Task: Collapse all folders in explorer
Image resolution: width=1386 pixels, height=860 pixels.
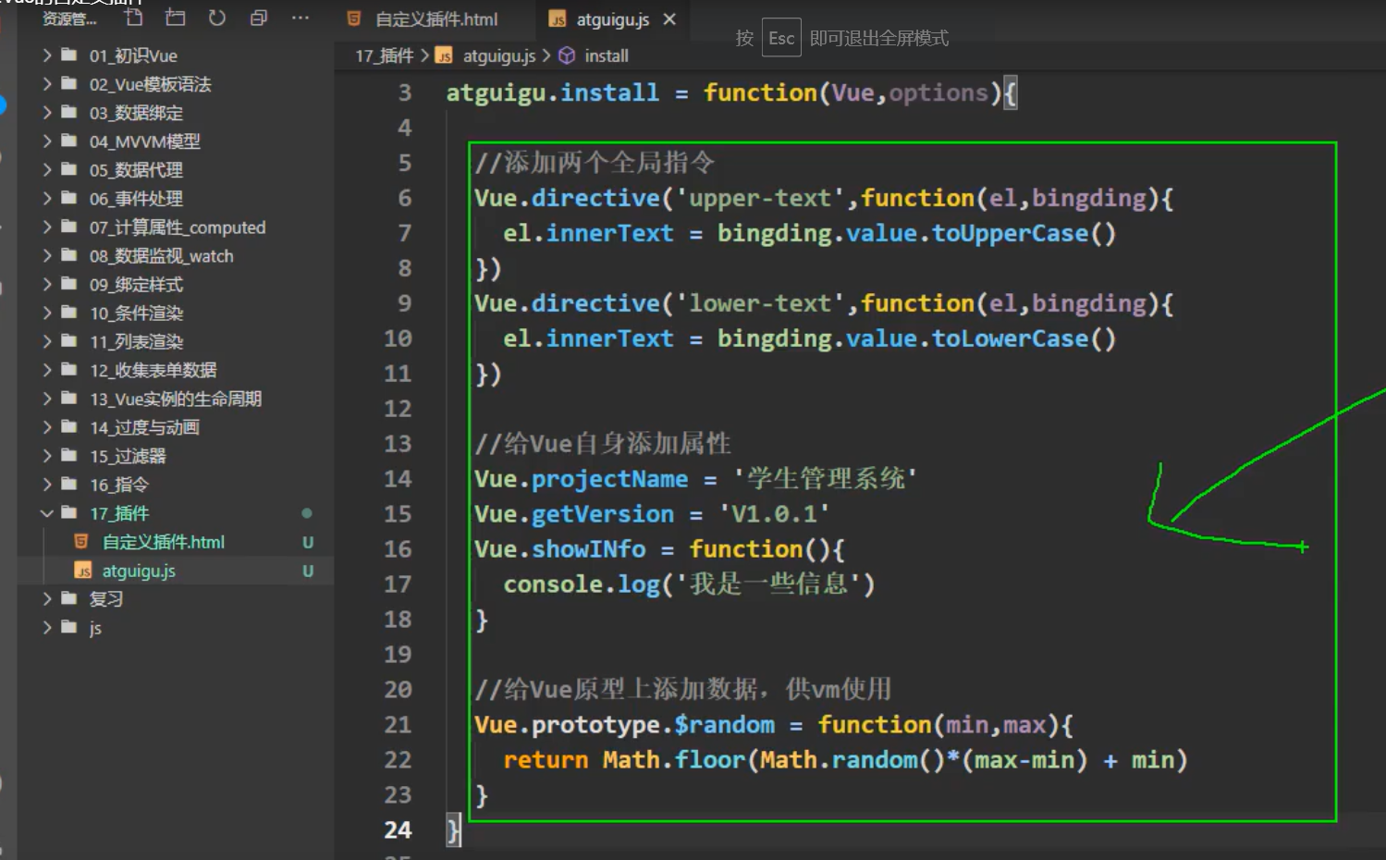Action: coord(259,18)
